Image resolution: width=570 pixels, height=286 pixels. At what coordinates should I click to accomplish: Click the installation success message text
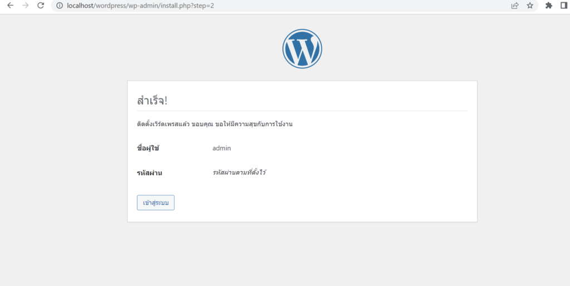[214, 124]
